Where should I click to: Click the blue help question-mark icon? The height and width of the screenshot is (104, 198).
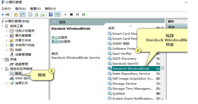pyautogui.click(x=51, y=15)
